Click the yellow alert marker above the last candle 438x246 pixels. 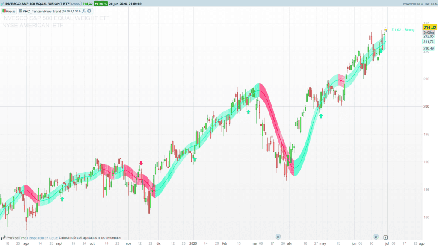(x=385, y=30)
